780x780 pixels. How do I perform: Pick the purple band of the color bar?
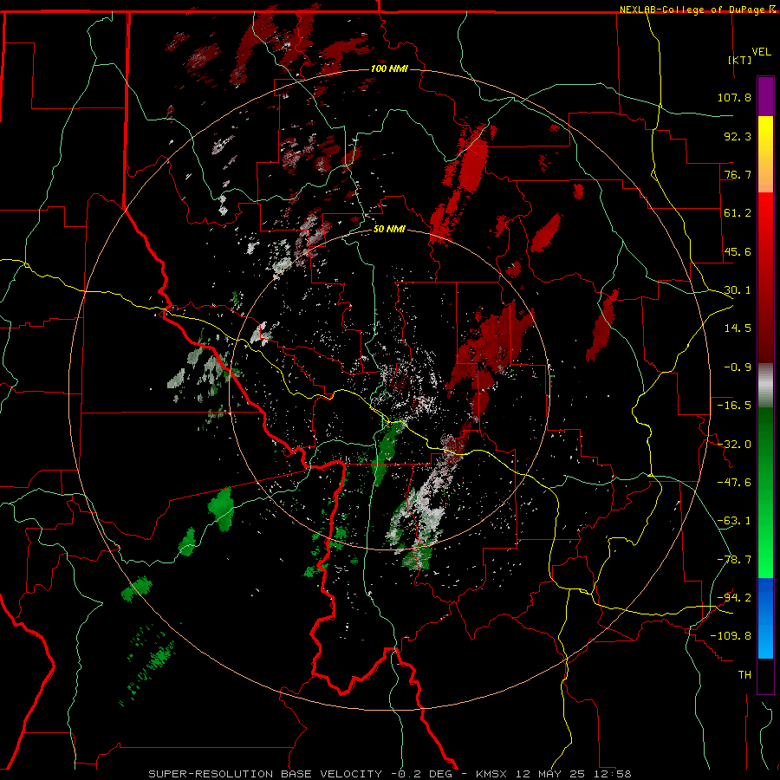[x=765, y=96]
